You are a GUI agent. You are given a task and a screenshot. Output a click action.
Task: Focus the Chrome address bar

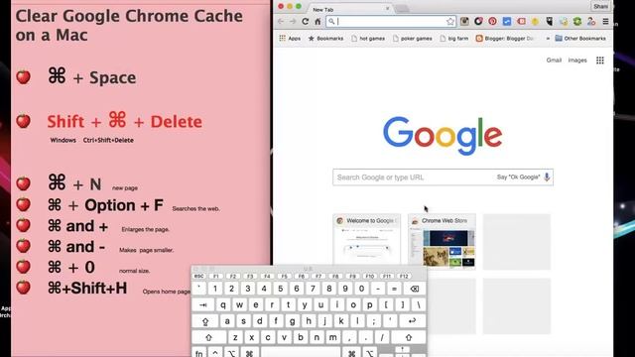pyautogui.click(x=391, y=22)
